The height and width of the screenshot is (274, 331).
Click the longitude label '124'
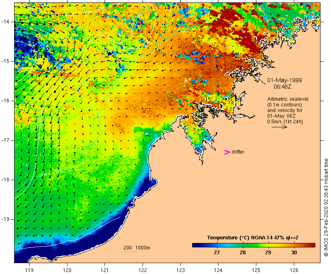tap(218, 270)
